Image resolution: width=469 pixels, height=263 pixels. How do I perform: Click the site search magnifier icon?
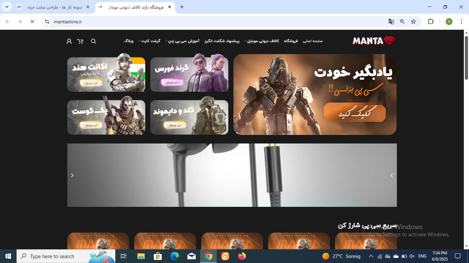click(93, 41)
